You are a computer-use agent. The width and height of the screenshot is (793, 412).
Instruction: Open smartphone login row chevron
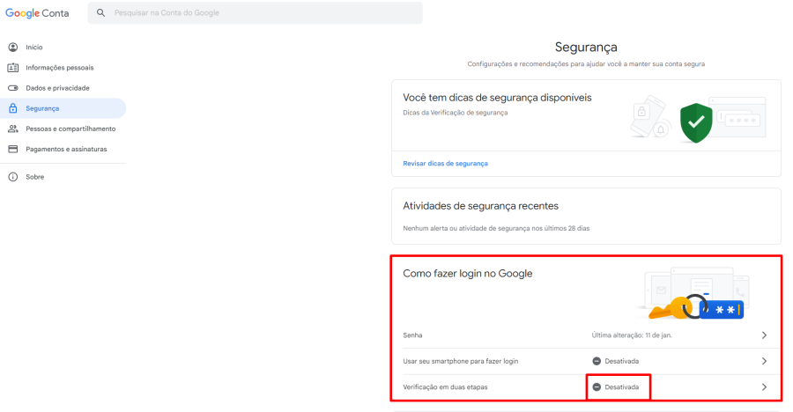764,361
